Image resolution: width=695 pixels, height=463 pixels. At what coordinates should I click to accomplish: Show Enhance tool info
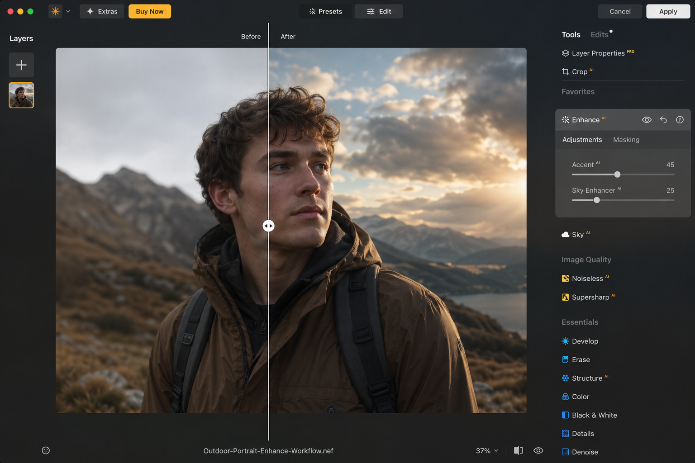tap(680, 120)
